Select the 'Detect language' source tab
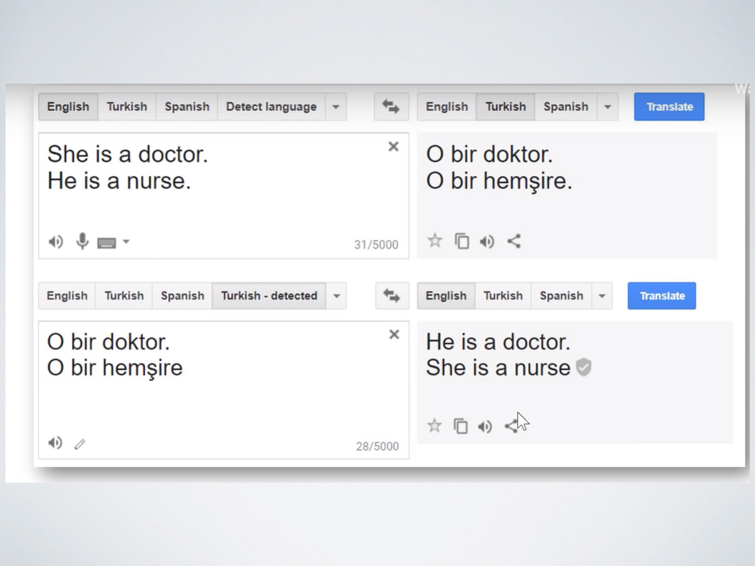Viewport: 755px width, 566px height. tap(271, 107)
